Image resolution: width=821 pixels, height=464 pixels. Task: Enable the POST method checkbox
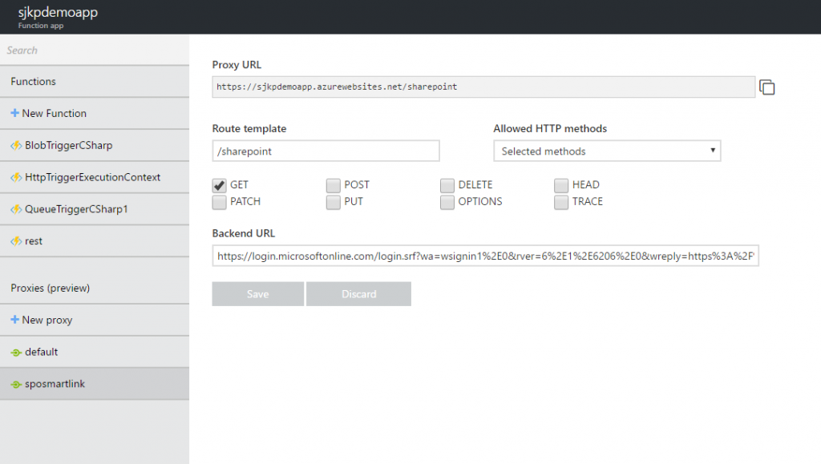coord(333,185)
